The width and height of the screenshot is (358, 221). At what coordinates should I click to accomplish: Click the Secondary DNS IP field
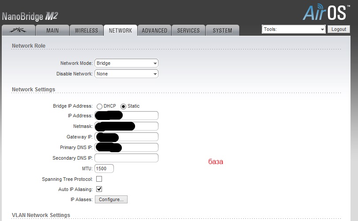pyautogui.click(x=127, y=158)
